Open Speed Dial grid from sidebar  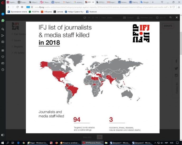[3, 50]
